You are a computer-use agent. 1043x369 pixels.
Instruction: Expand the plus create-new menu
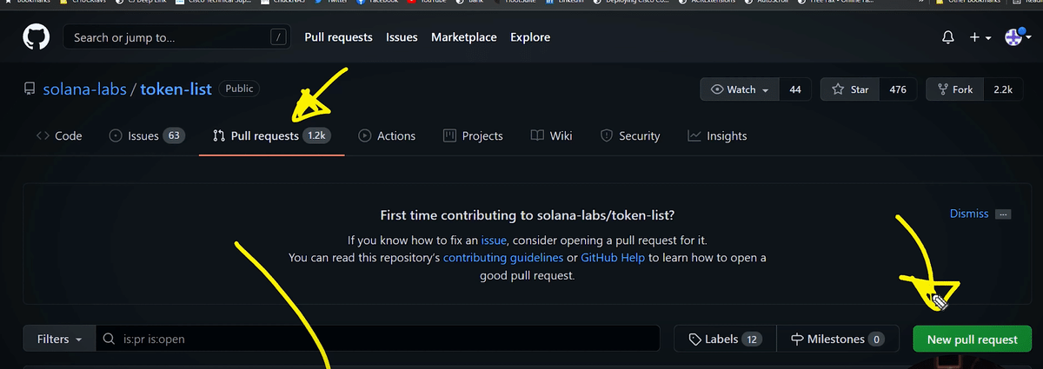click(980, 38)
